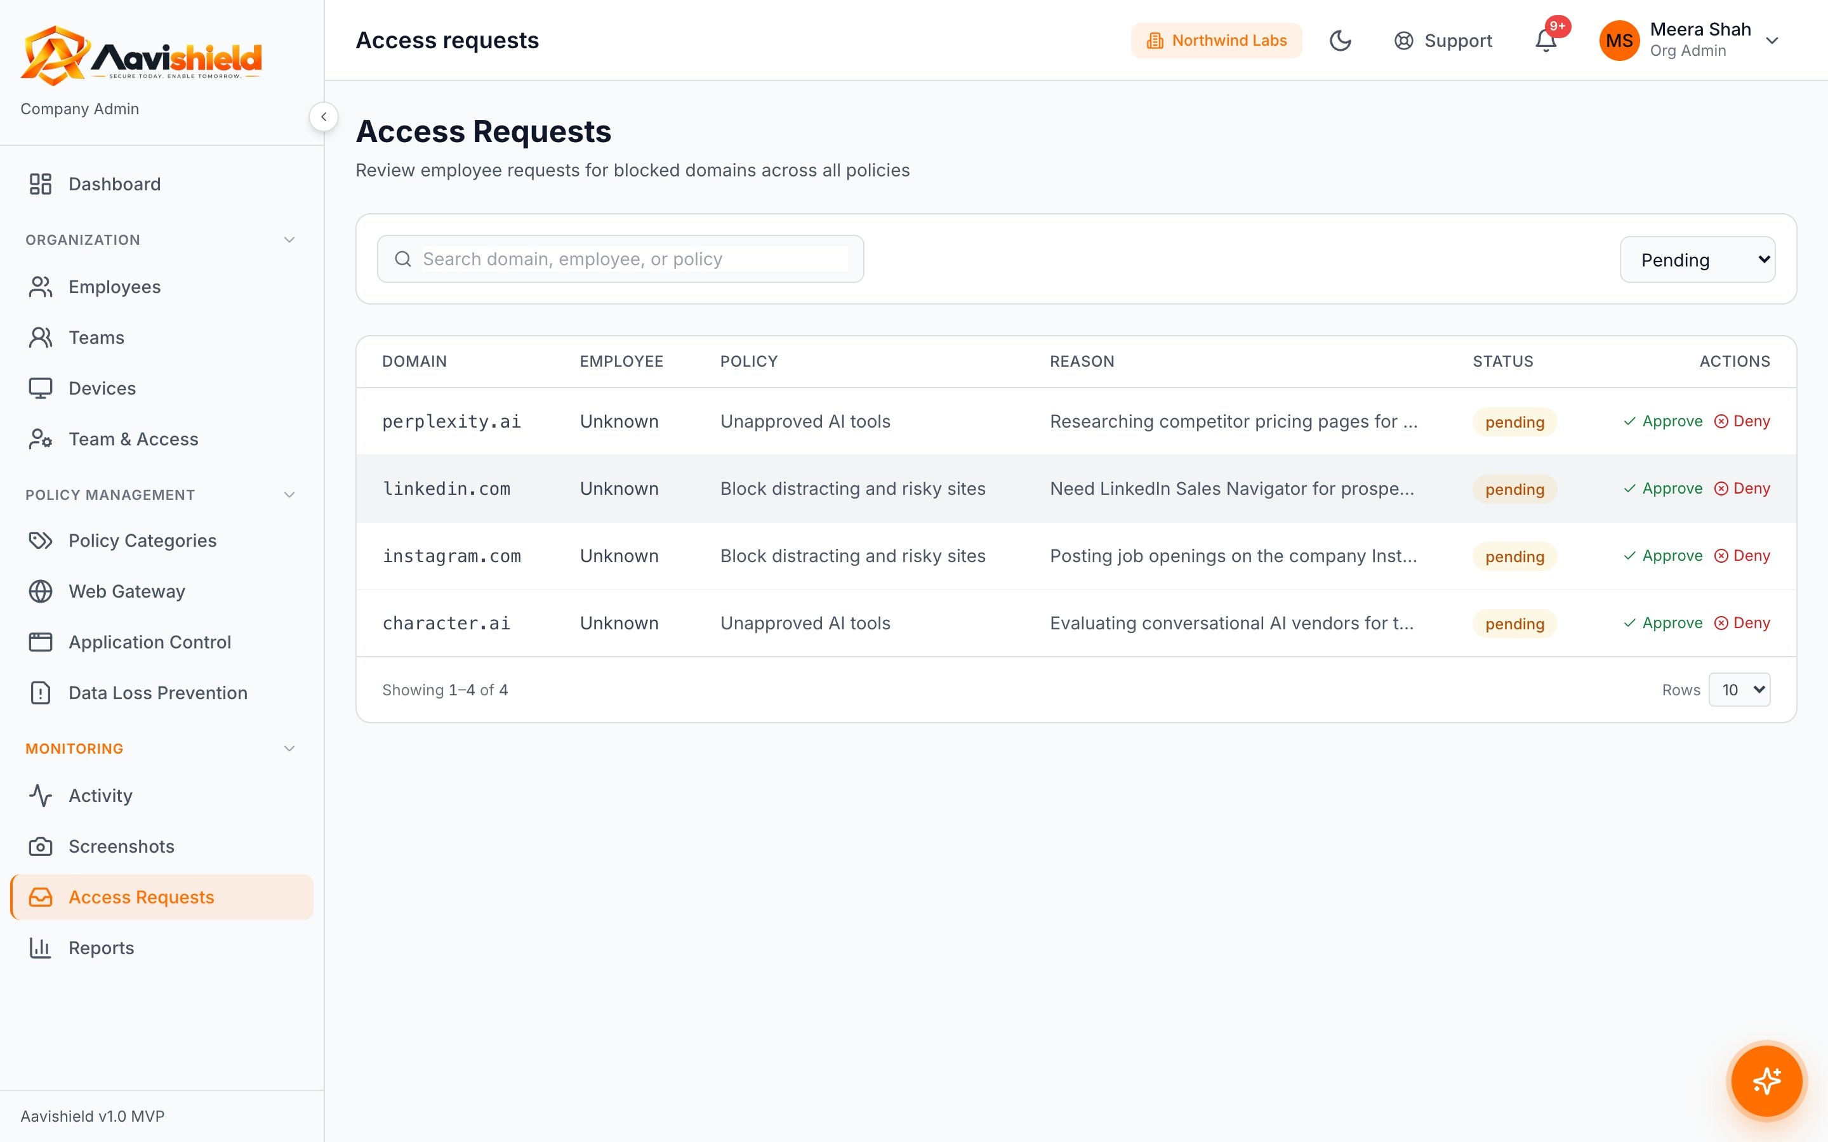This screenshot has height=1142, width=1828.
Task: Deny the instagram.com request
Action: (x=1742, y=556)
